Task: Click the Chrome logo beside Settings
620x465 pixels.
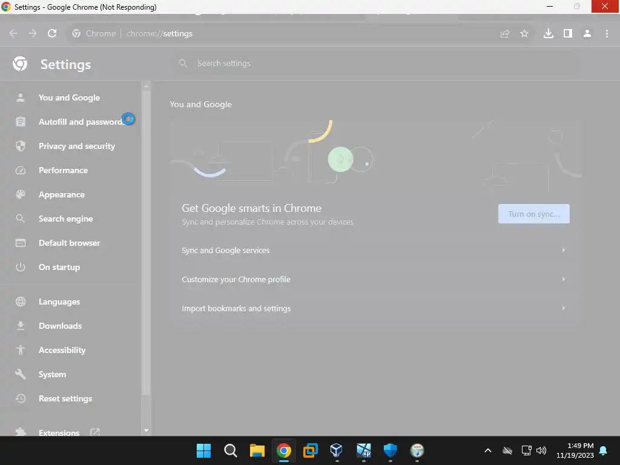Action: tap(20, 64)
